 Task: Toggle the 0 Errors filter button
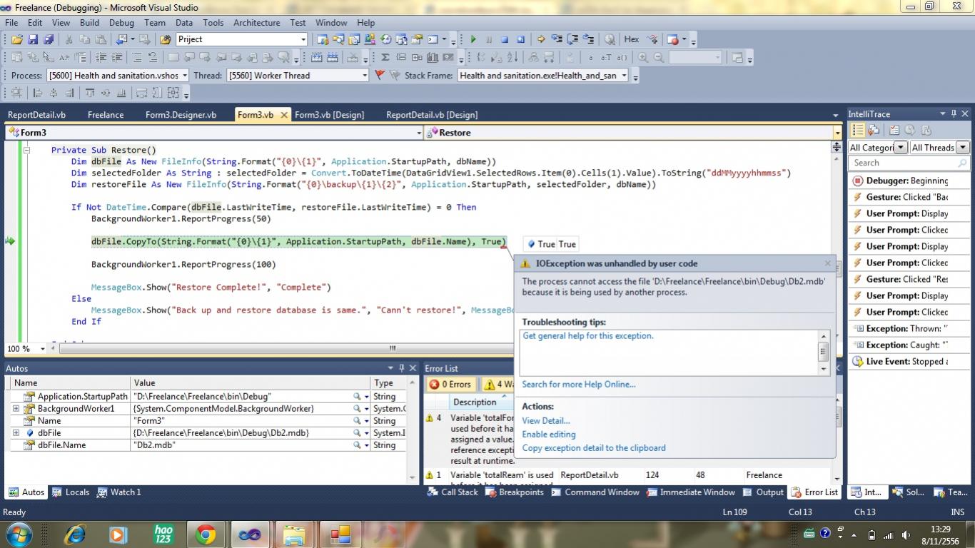point(450,384)
